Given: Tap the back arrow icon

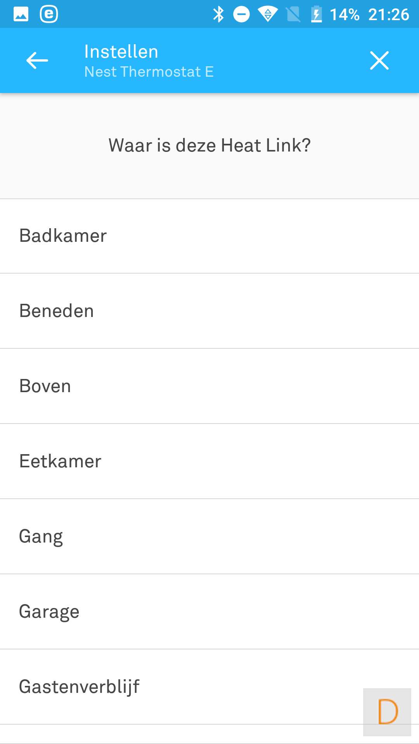Looking at the screenshot, I should coord(37,60).
